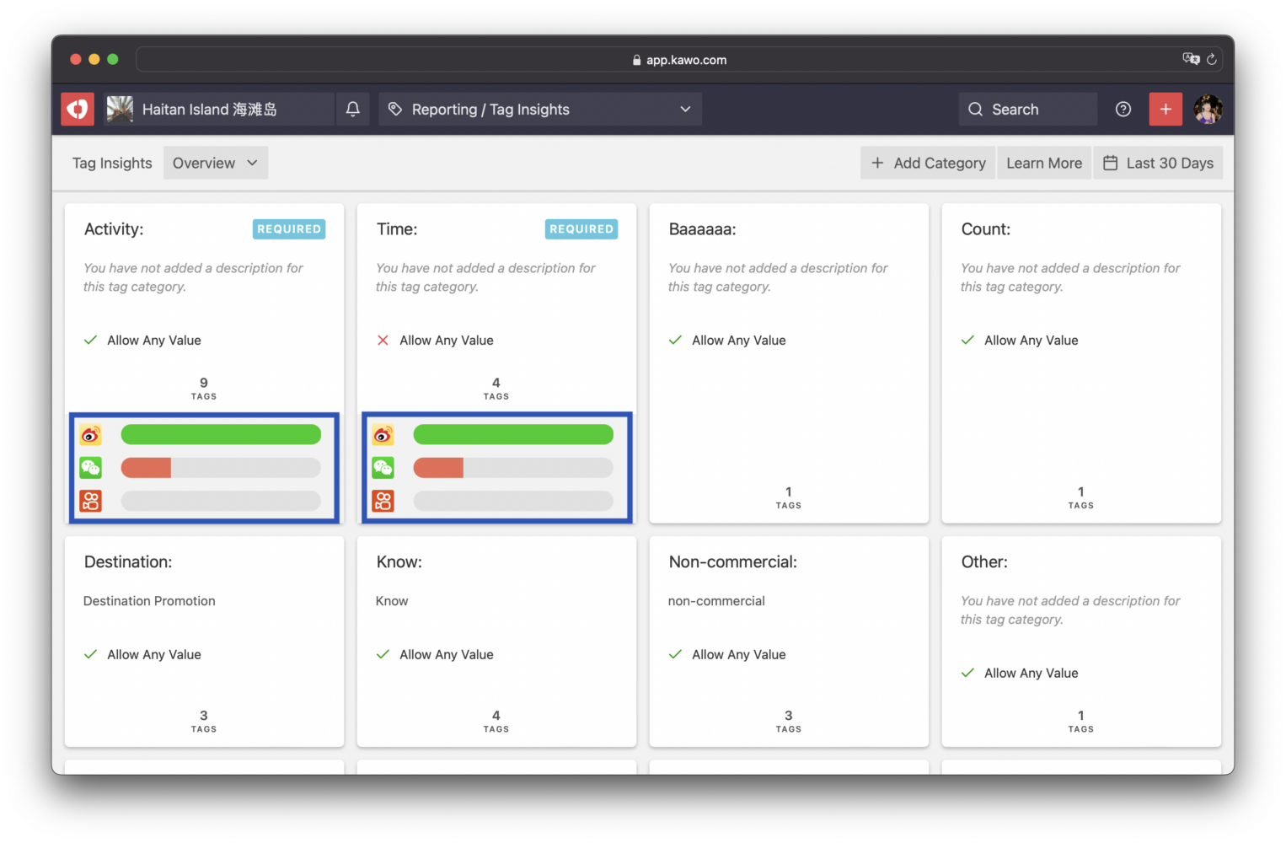Select the Tag Insights menu item

111,162
